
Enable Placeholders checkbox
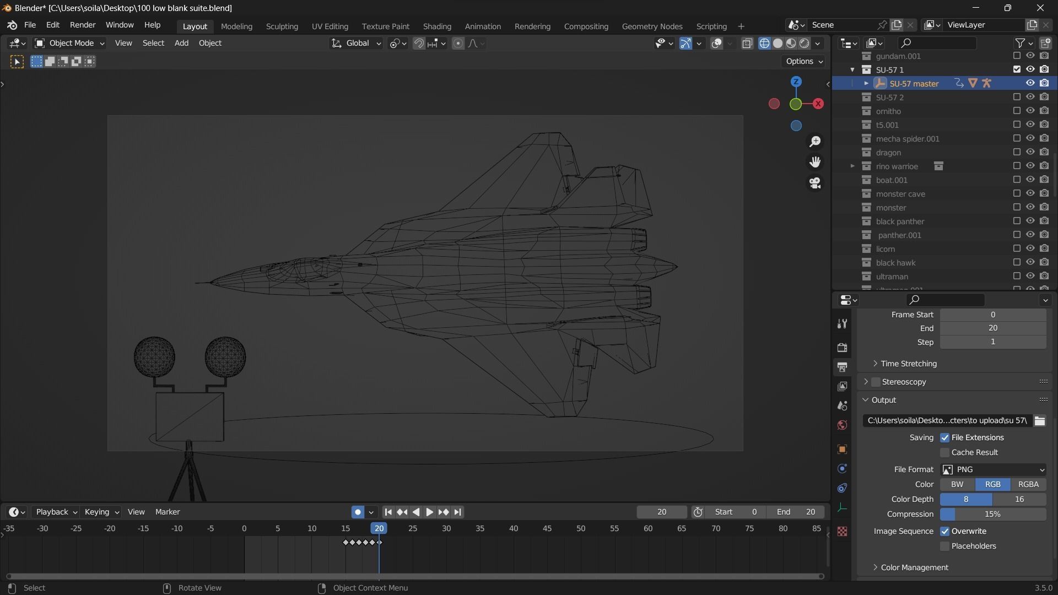click(945, 547)
